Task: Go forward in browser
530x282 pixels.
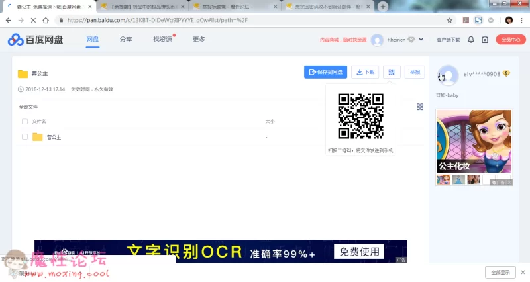Action: coord(21,21)
